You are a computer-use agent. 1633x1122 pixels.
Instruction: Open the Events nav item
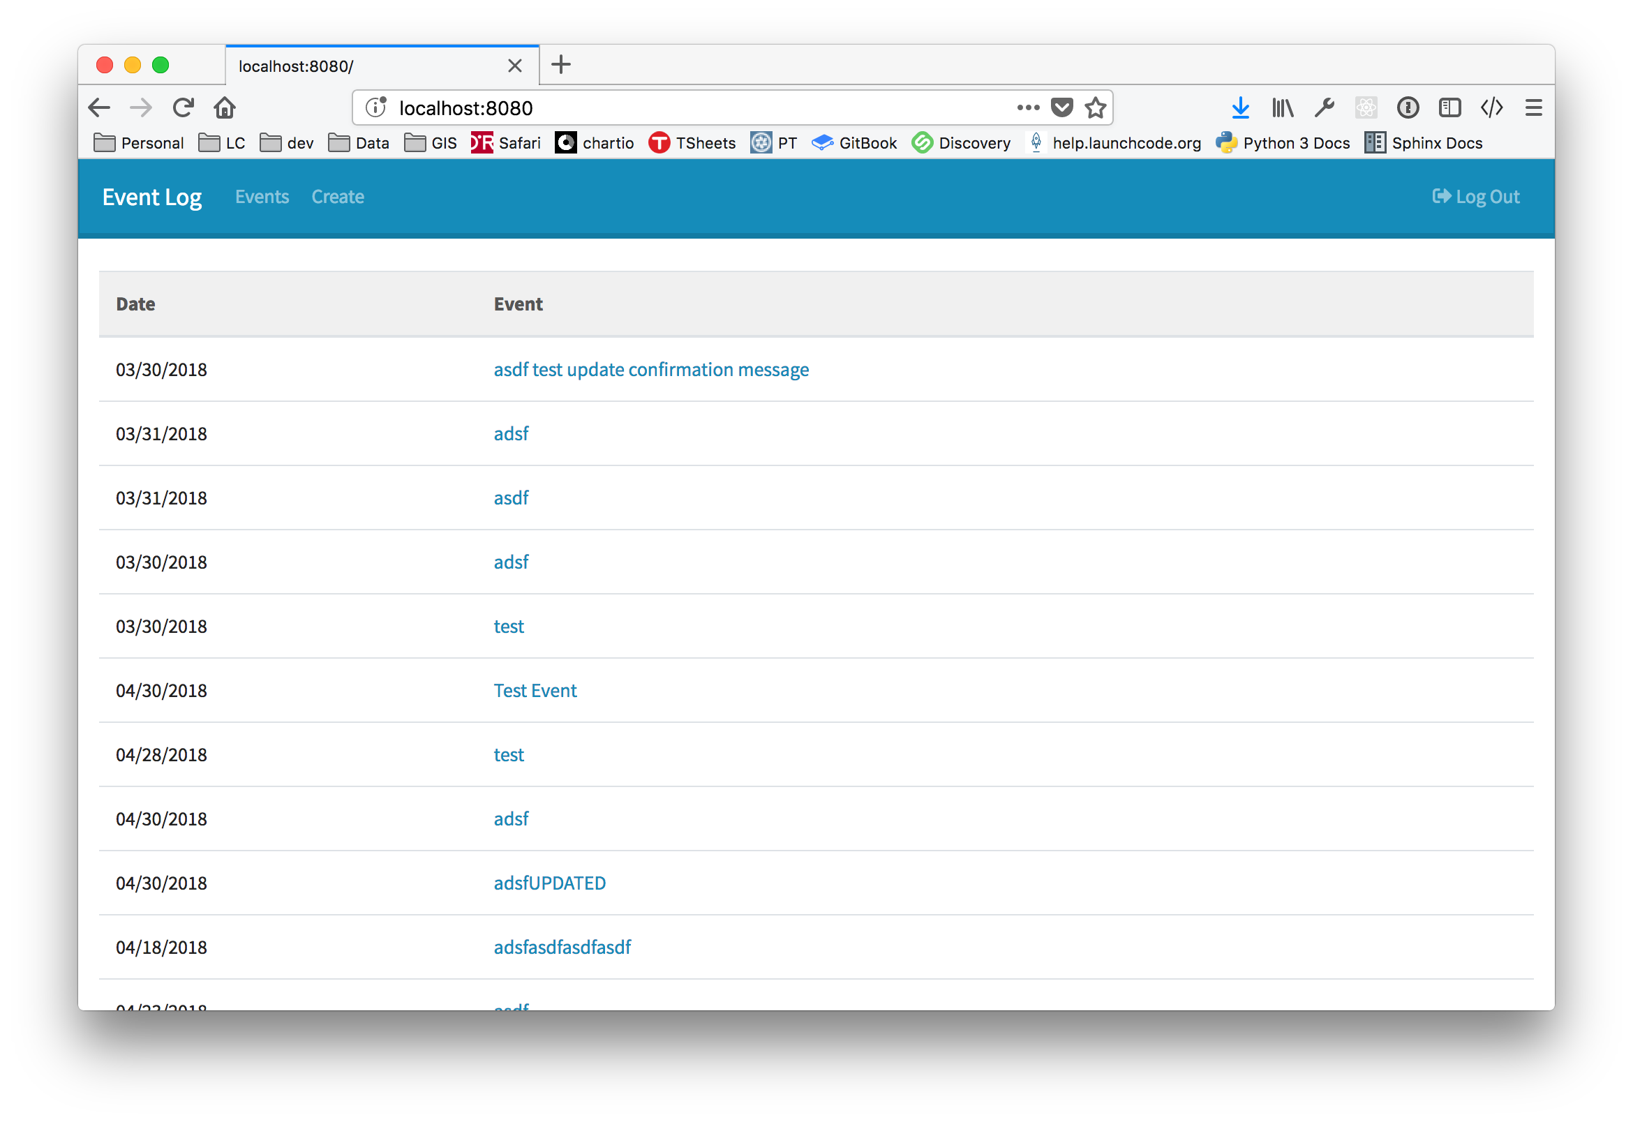pos(262,197)
